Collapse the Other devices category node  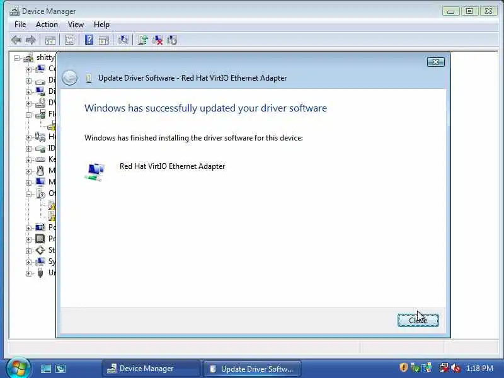(28, 194)
